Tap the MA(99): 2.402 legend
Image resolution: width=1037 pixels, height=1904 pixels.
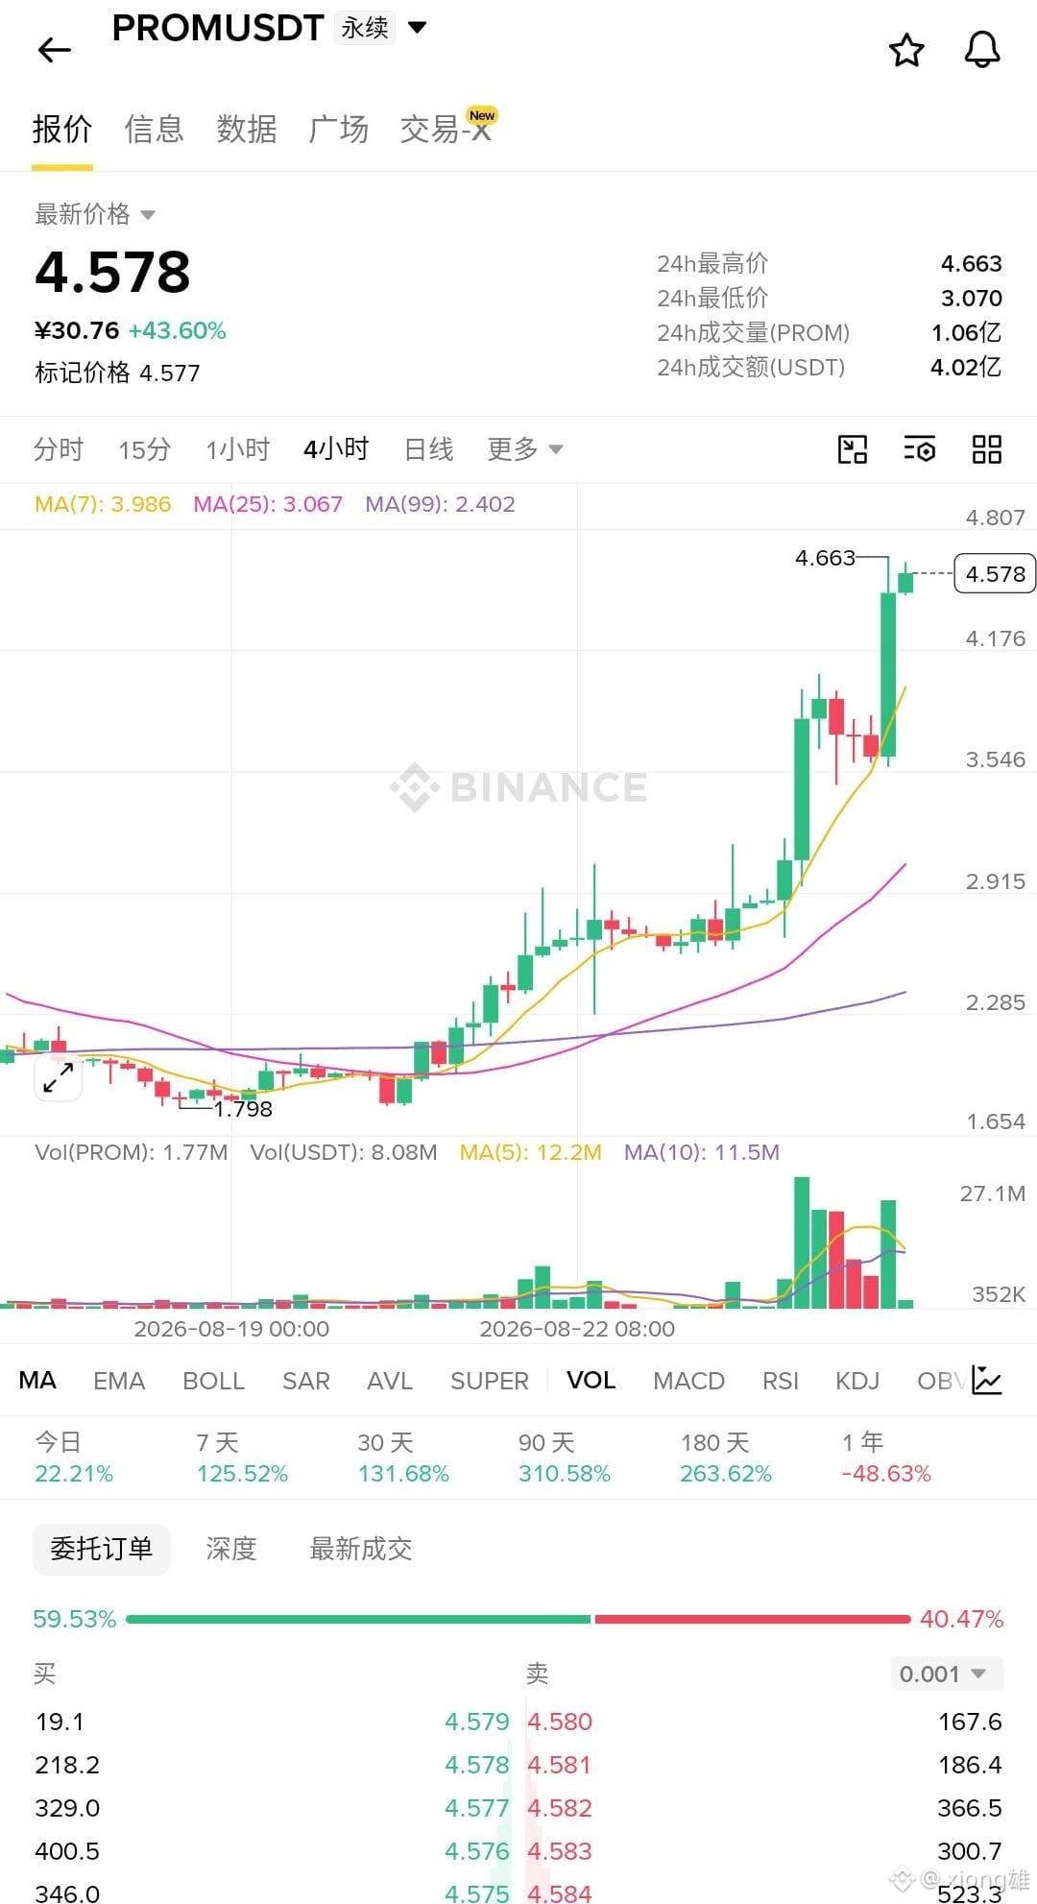click(x=440, y=504)
